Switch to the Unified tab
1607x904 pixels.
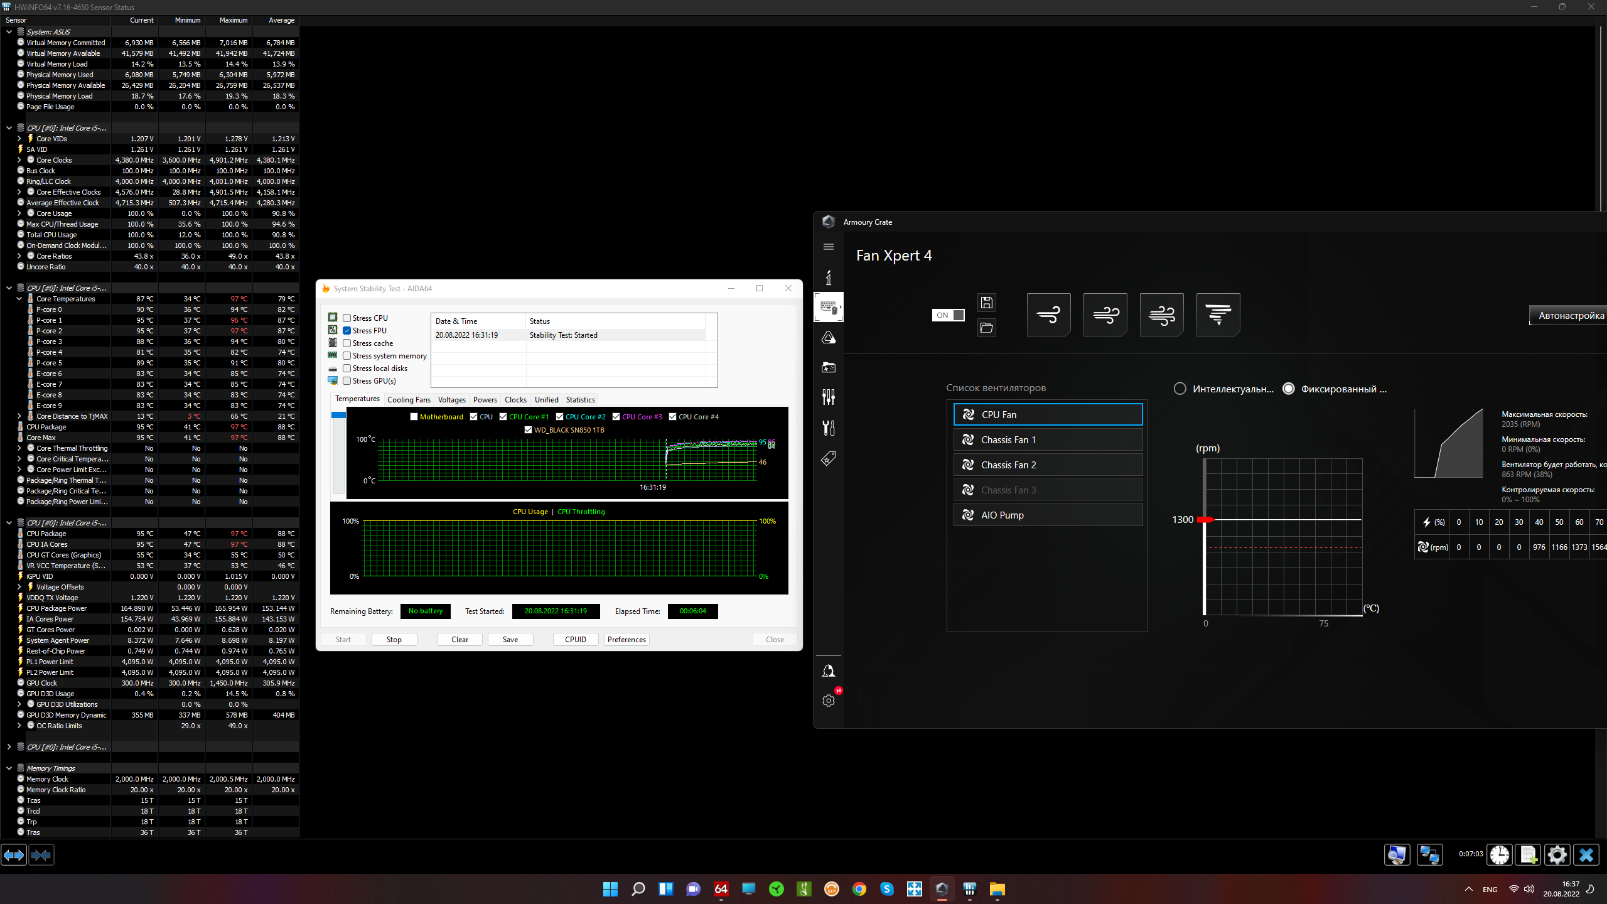(546, 400)
